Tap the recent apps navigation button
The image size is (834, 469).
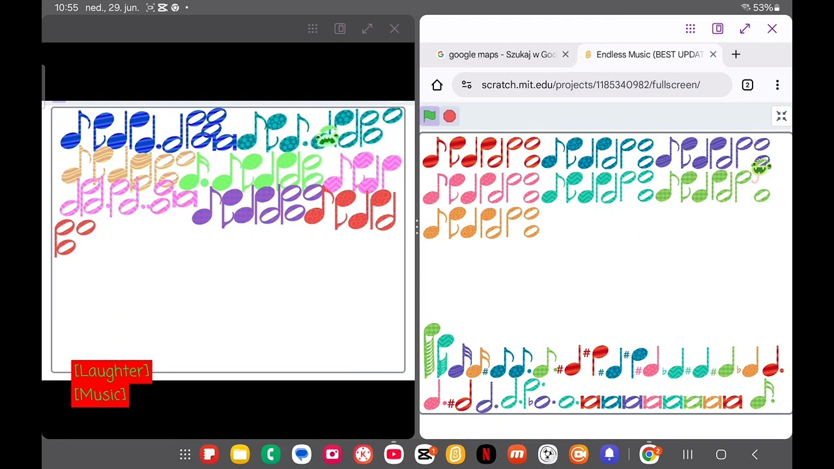687,455
